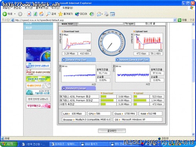Click the Home house icon
This screenshot has width=196, height=147.
(42, 14)
